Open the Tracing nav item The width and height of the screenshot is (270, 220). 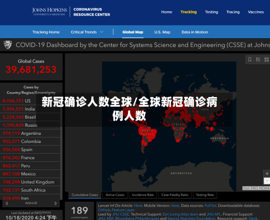pyautogui.click(x=233, y=12)
